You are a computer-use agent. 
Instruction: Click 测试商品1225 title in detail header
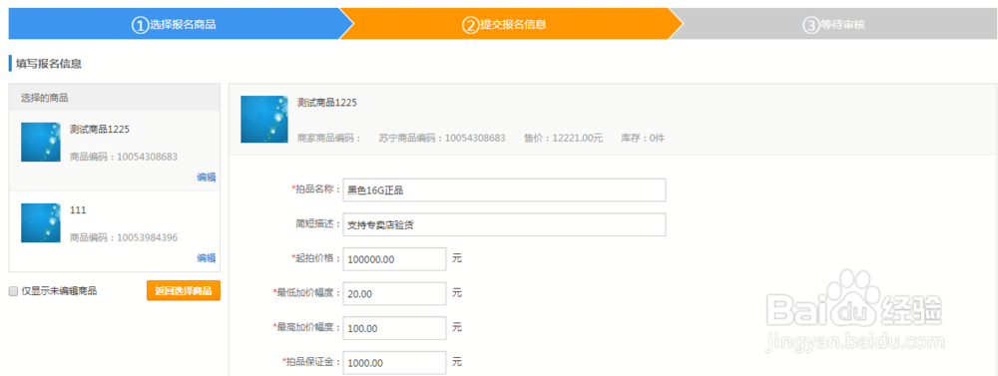(x=327, y=103)
